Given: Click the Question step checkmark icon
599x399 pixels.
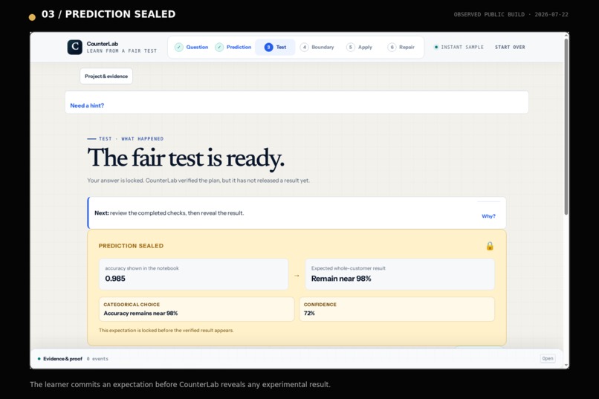Looking at the screenshot, I should (179, 48).
